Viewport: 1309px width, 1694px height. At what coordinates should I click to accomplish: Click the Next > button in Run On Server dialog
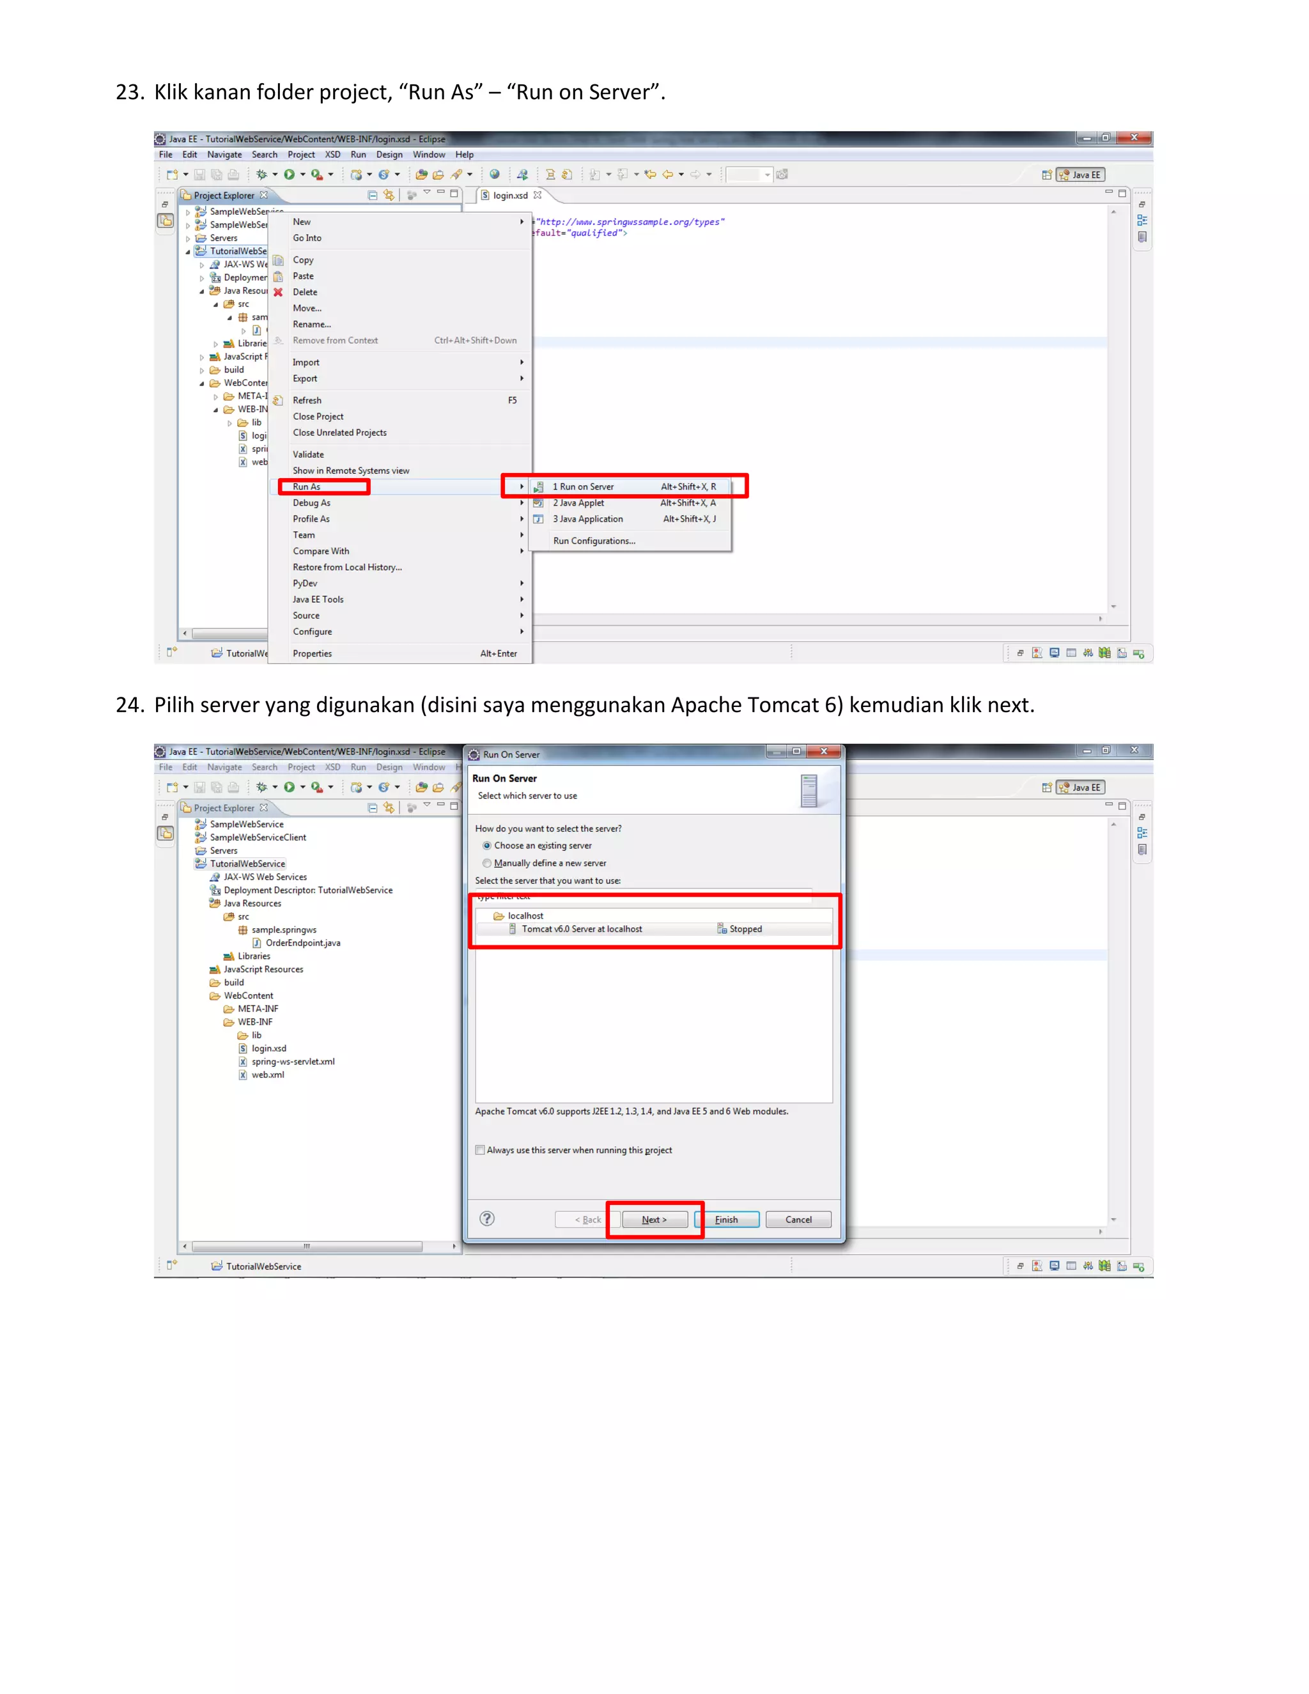click(654, 1219)
